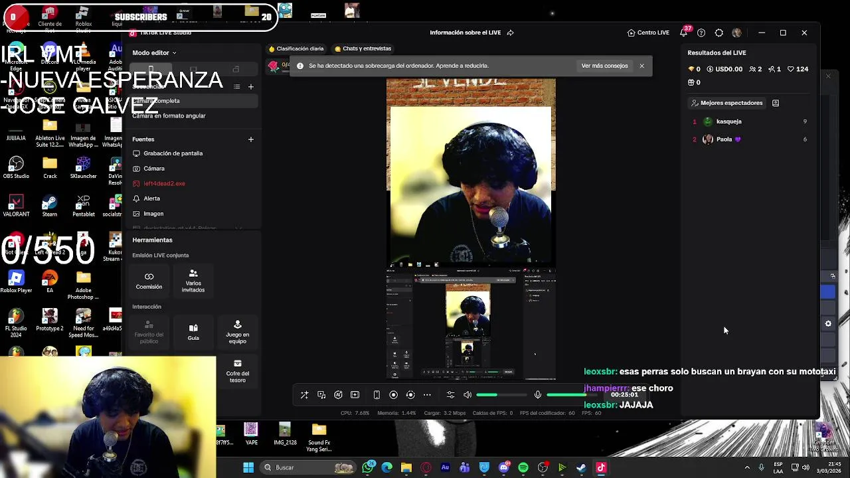The height and width of the screenshot is (478, 850).
Task: Mute the speaker volume icon
Action: click(467, 395)
